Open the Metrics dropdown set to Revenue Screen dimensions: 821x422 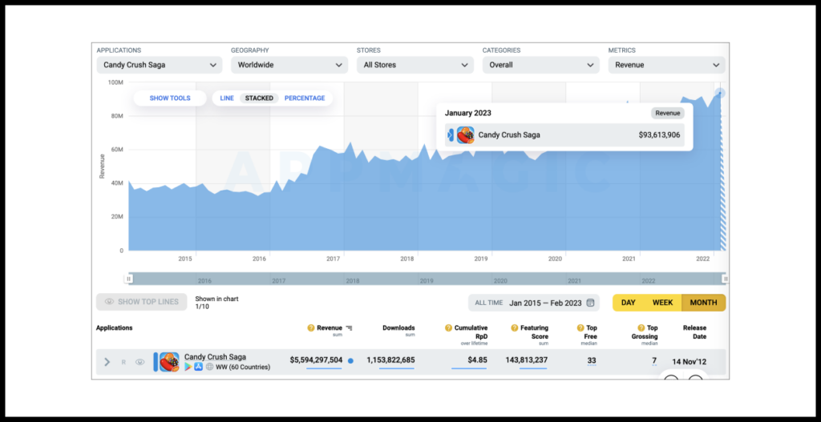[x=666, y=66]
